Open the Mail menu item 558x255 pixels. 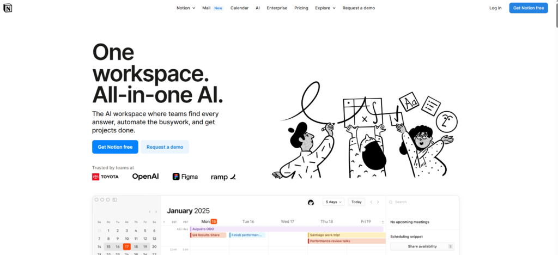[207, 8]
